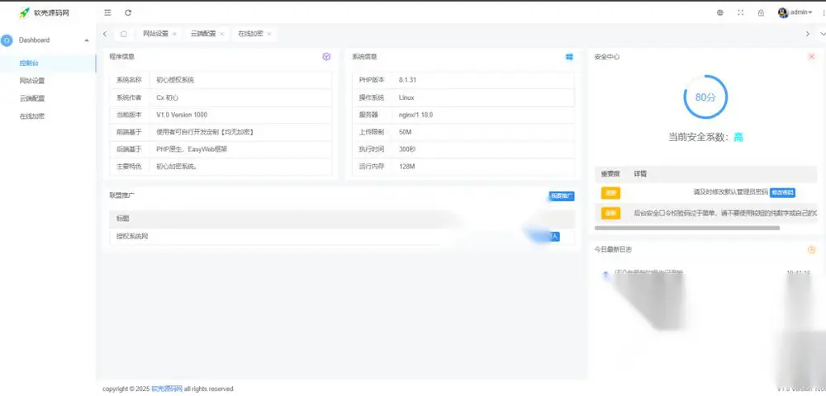Click the rocket logo 软壳源码网

(44, 12)
